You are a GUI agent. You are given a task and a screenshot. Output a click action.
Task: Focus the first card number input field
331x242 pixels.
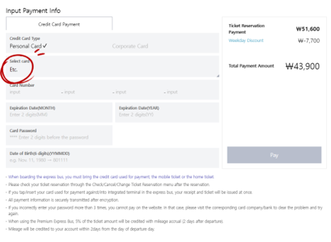(x=34, y=92)
